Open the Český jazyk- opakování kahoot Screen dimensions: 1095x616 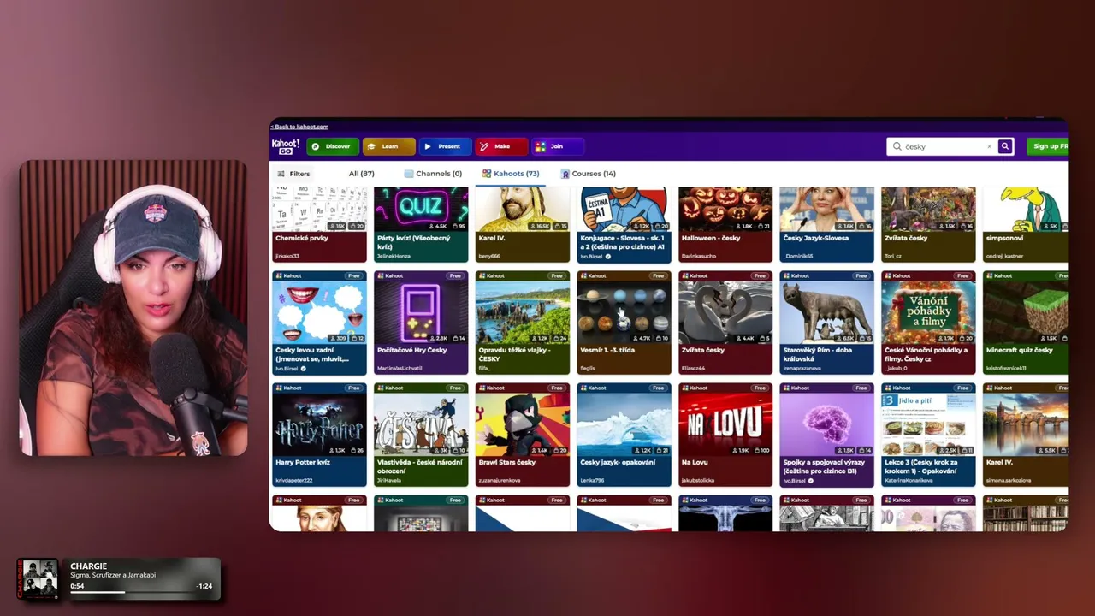(624, 435)
